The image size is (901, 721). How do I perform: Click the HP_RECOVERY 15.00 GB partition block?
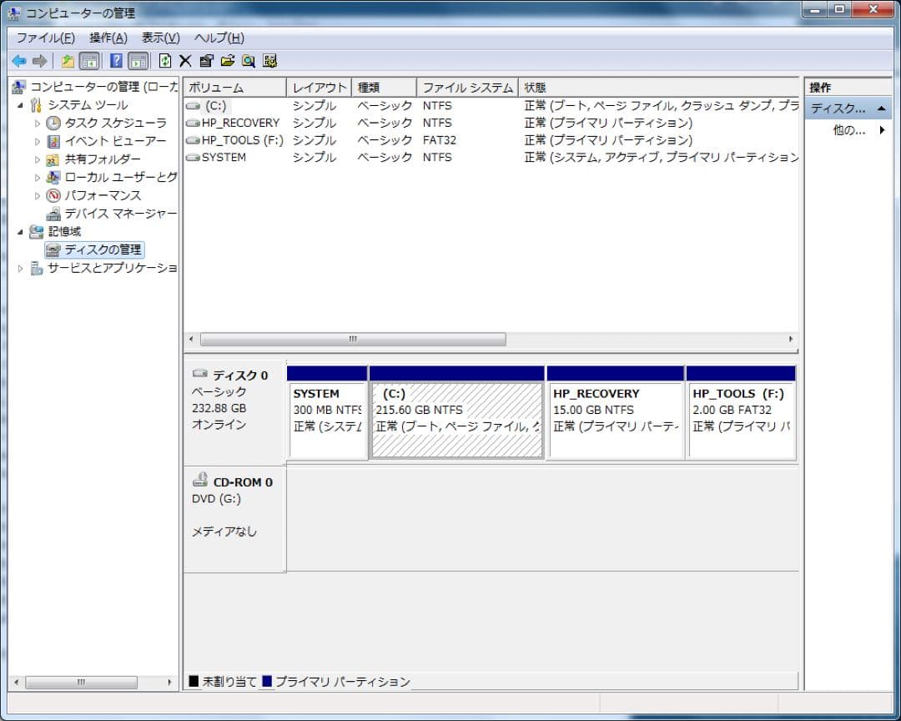[x=616, y=412]
